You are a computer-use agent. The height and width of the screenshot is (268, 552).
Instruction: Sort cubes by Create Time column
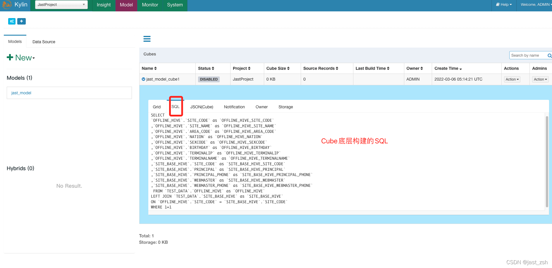tap(448, 68)
